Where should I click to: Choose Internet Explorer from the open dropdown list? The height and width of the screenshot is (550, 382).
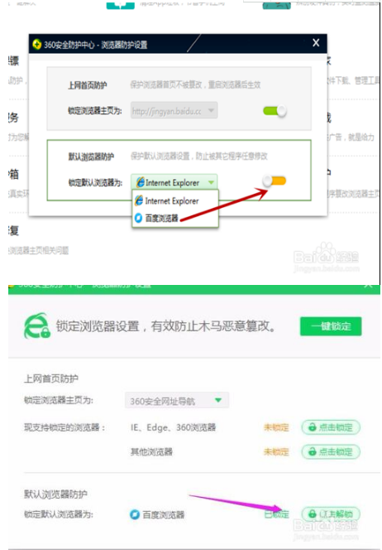(174, 201)
